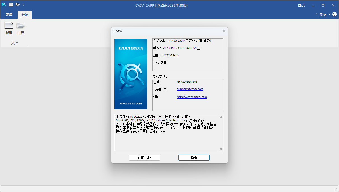The image size is (339, 192).
Task: Confirm dialog with 确定 button
Action: 194,158
